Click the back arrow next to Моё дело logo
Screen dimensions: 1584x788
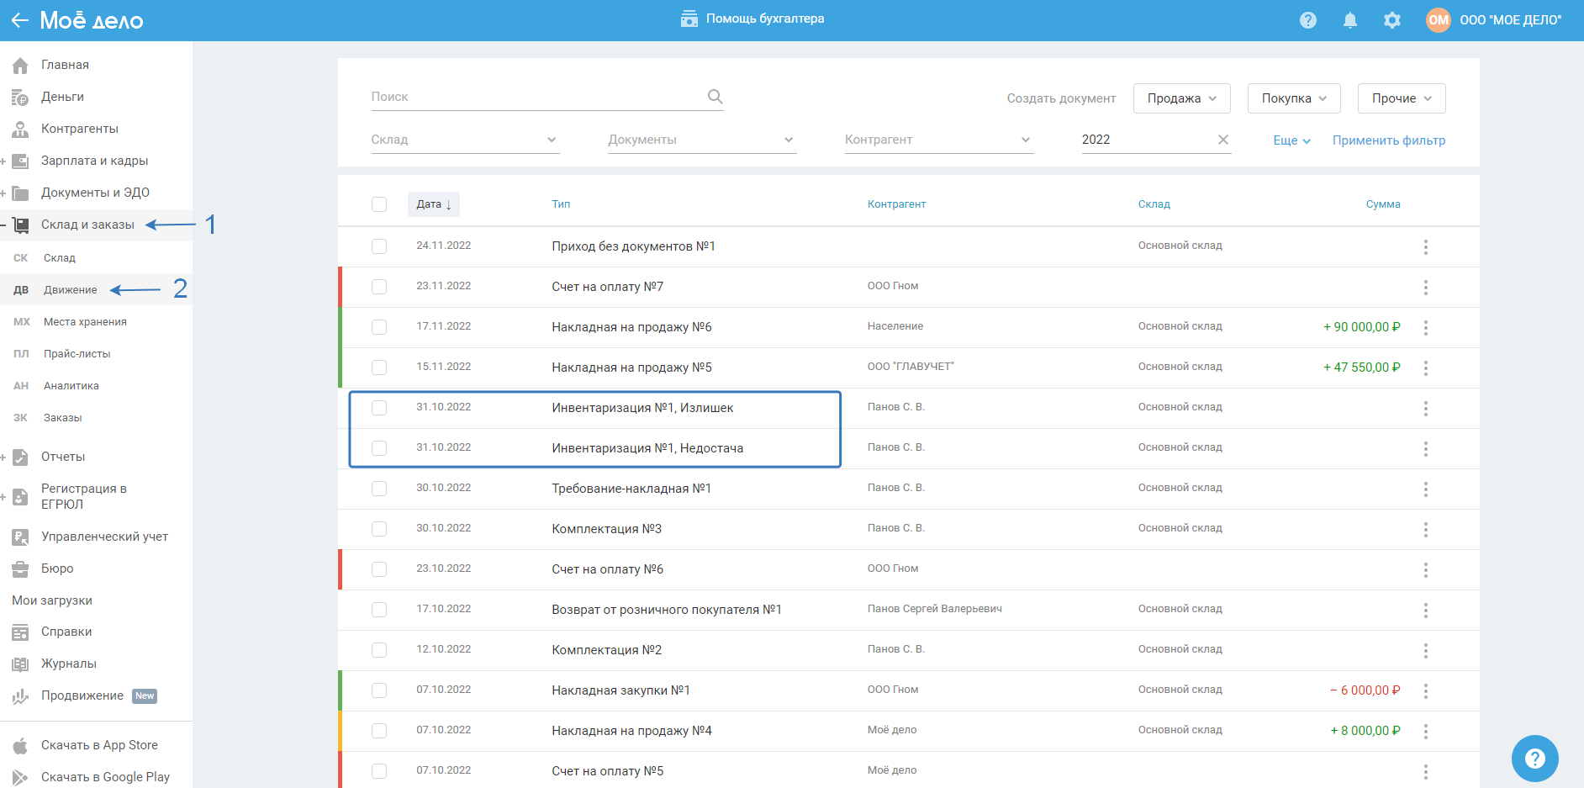tap(19, 20)
